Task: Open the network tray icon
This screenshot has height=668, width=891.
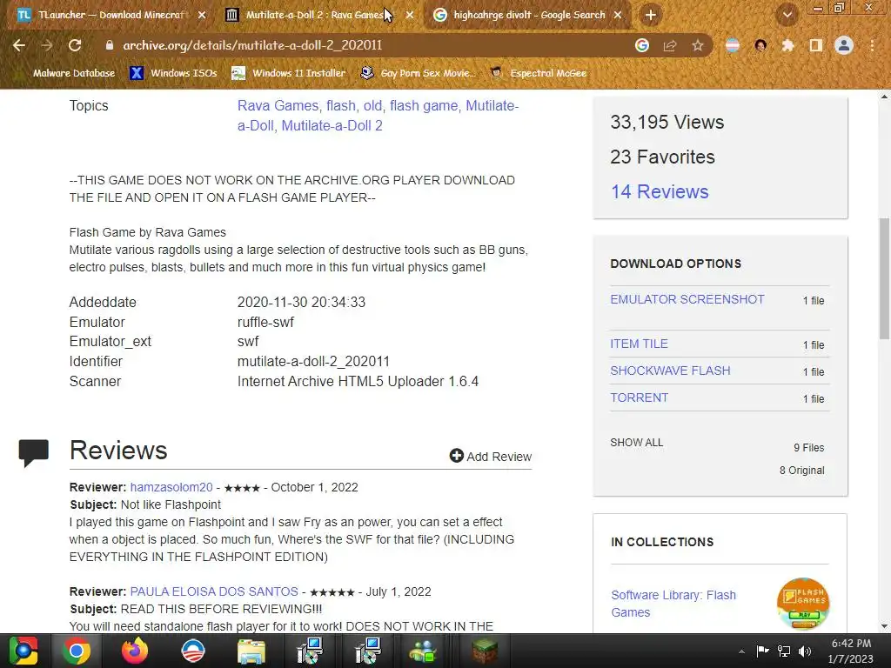Action: pos(784,651)
